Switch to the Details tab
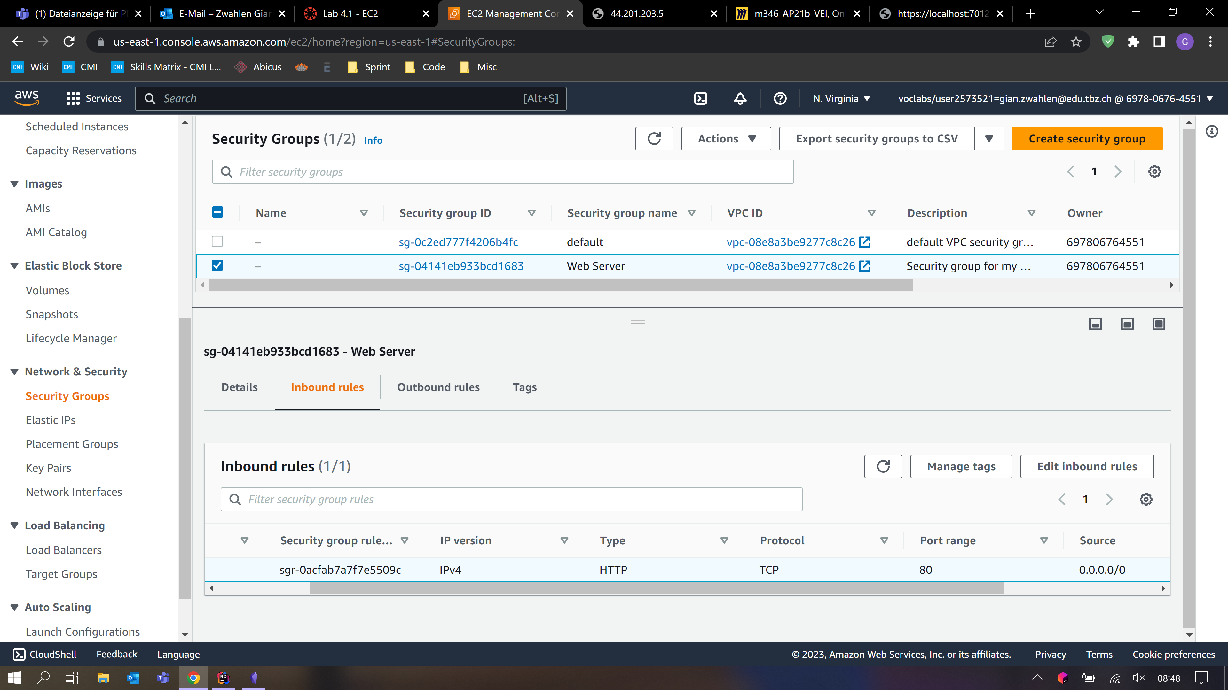Screen dimensions: 1228x690 (x=239, y=387)
